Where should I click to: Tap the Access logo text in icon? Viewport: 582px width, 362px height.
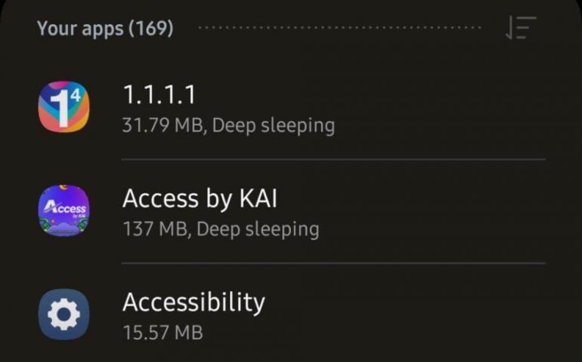coord(65,208)
